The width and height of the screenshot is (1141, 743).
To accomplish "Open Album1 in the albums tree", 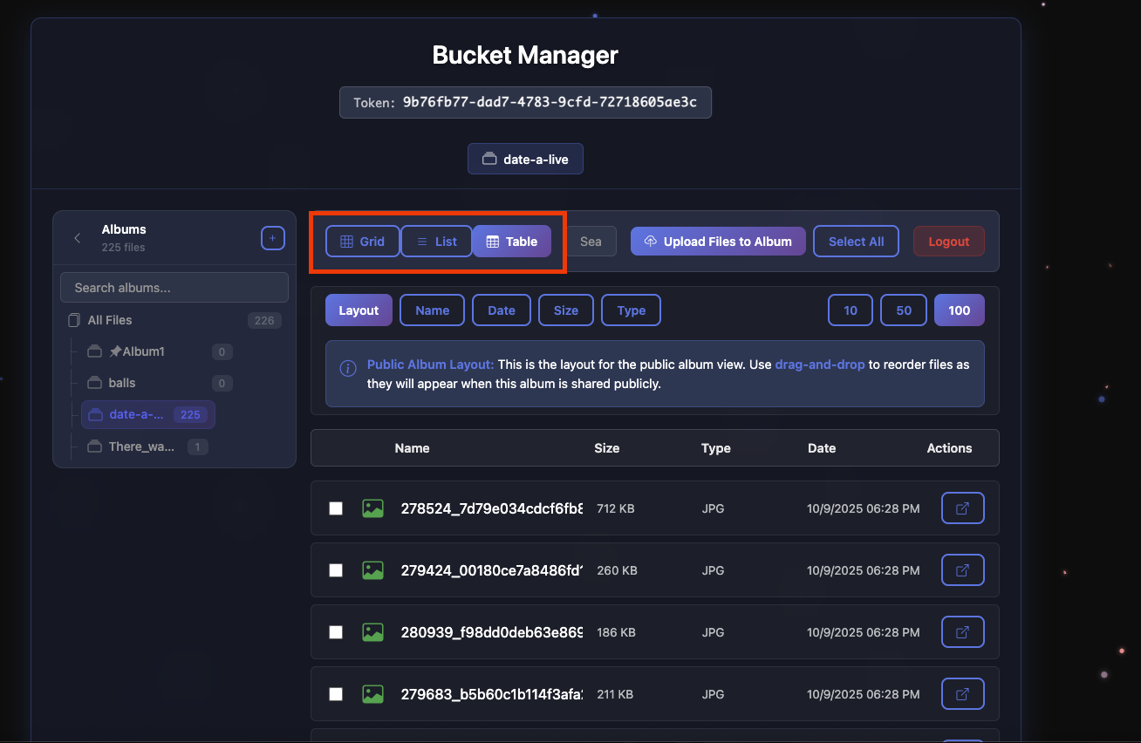I will tap(160, 351).
